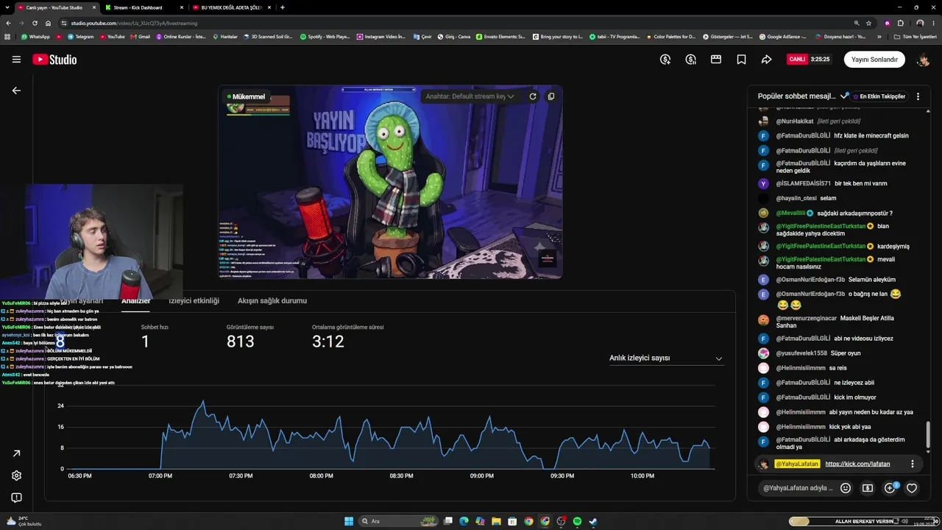
Task: Click the chat panel scrollbar
Action: pos(928,434)
